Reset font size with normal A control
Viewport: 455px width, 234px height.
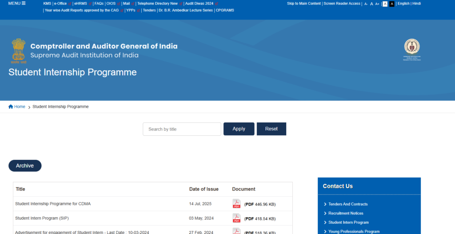pos(371,4)
